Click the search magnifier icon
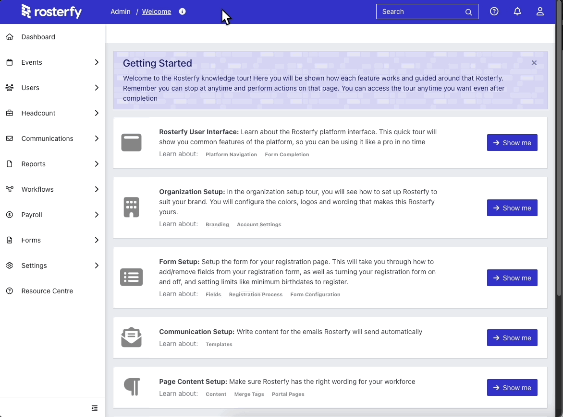The height and width of the screenshot is (417, 563). pyautogui.click(x=468, y=12)
